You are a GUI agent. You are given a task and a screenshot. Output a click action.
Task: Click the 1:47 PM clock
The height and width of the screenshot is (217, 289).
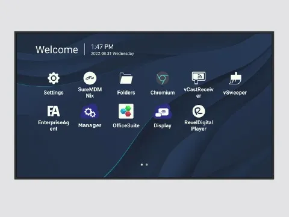point(102,47)
